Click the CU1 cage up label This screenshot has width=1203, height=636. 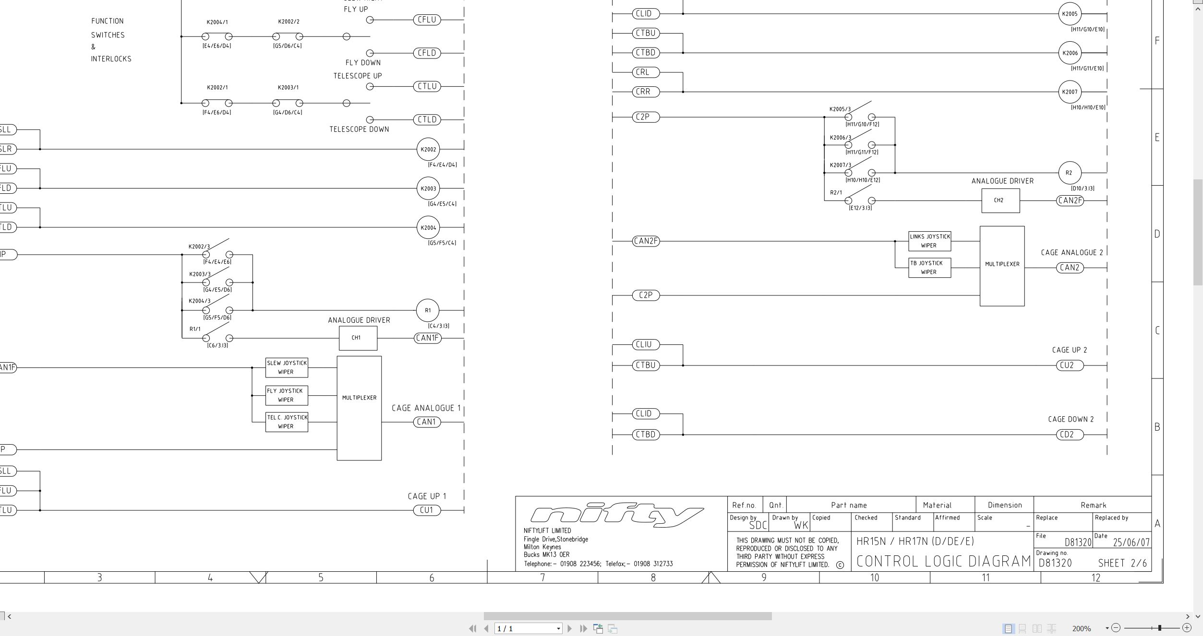click(x=427, y=510)
